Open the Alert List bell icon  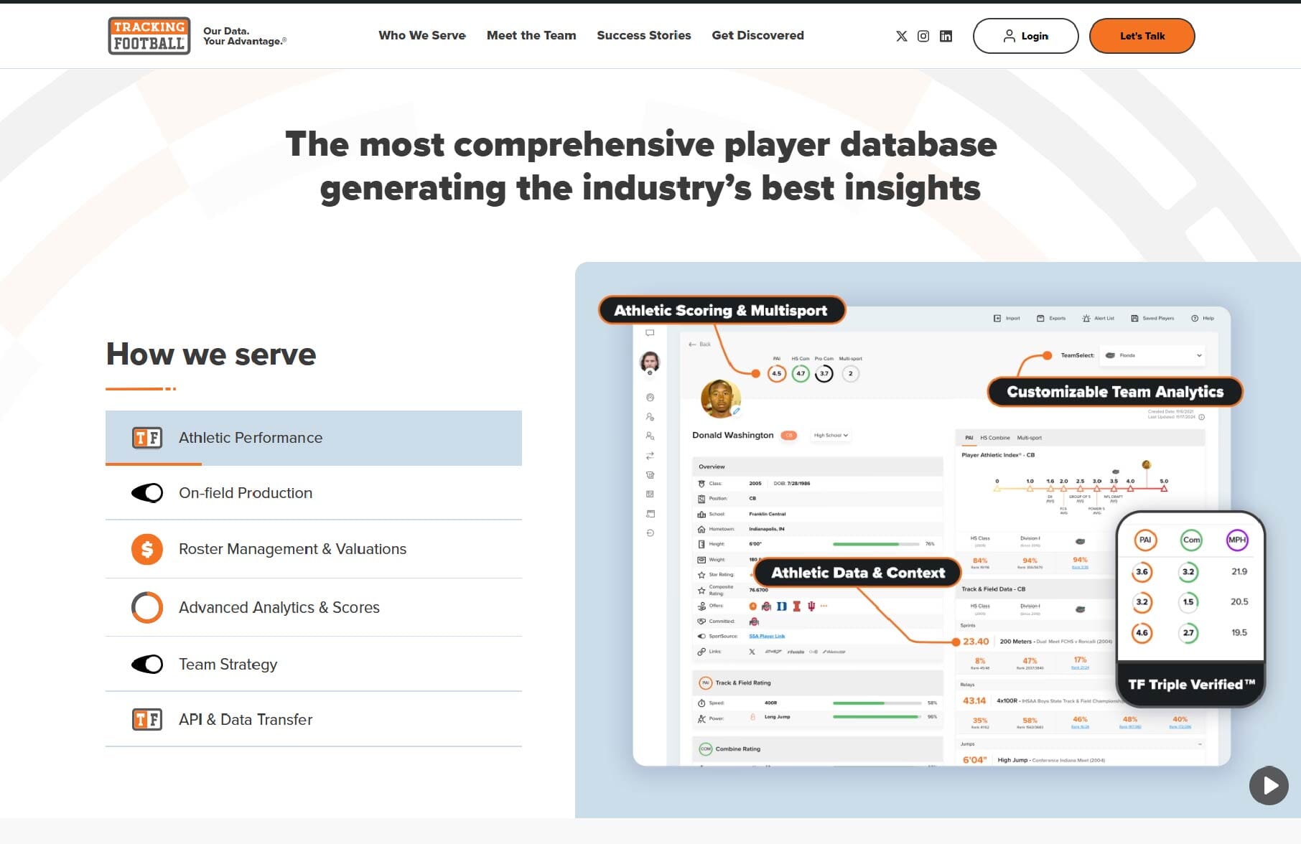coord(1086,318)
